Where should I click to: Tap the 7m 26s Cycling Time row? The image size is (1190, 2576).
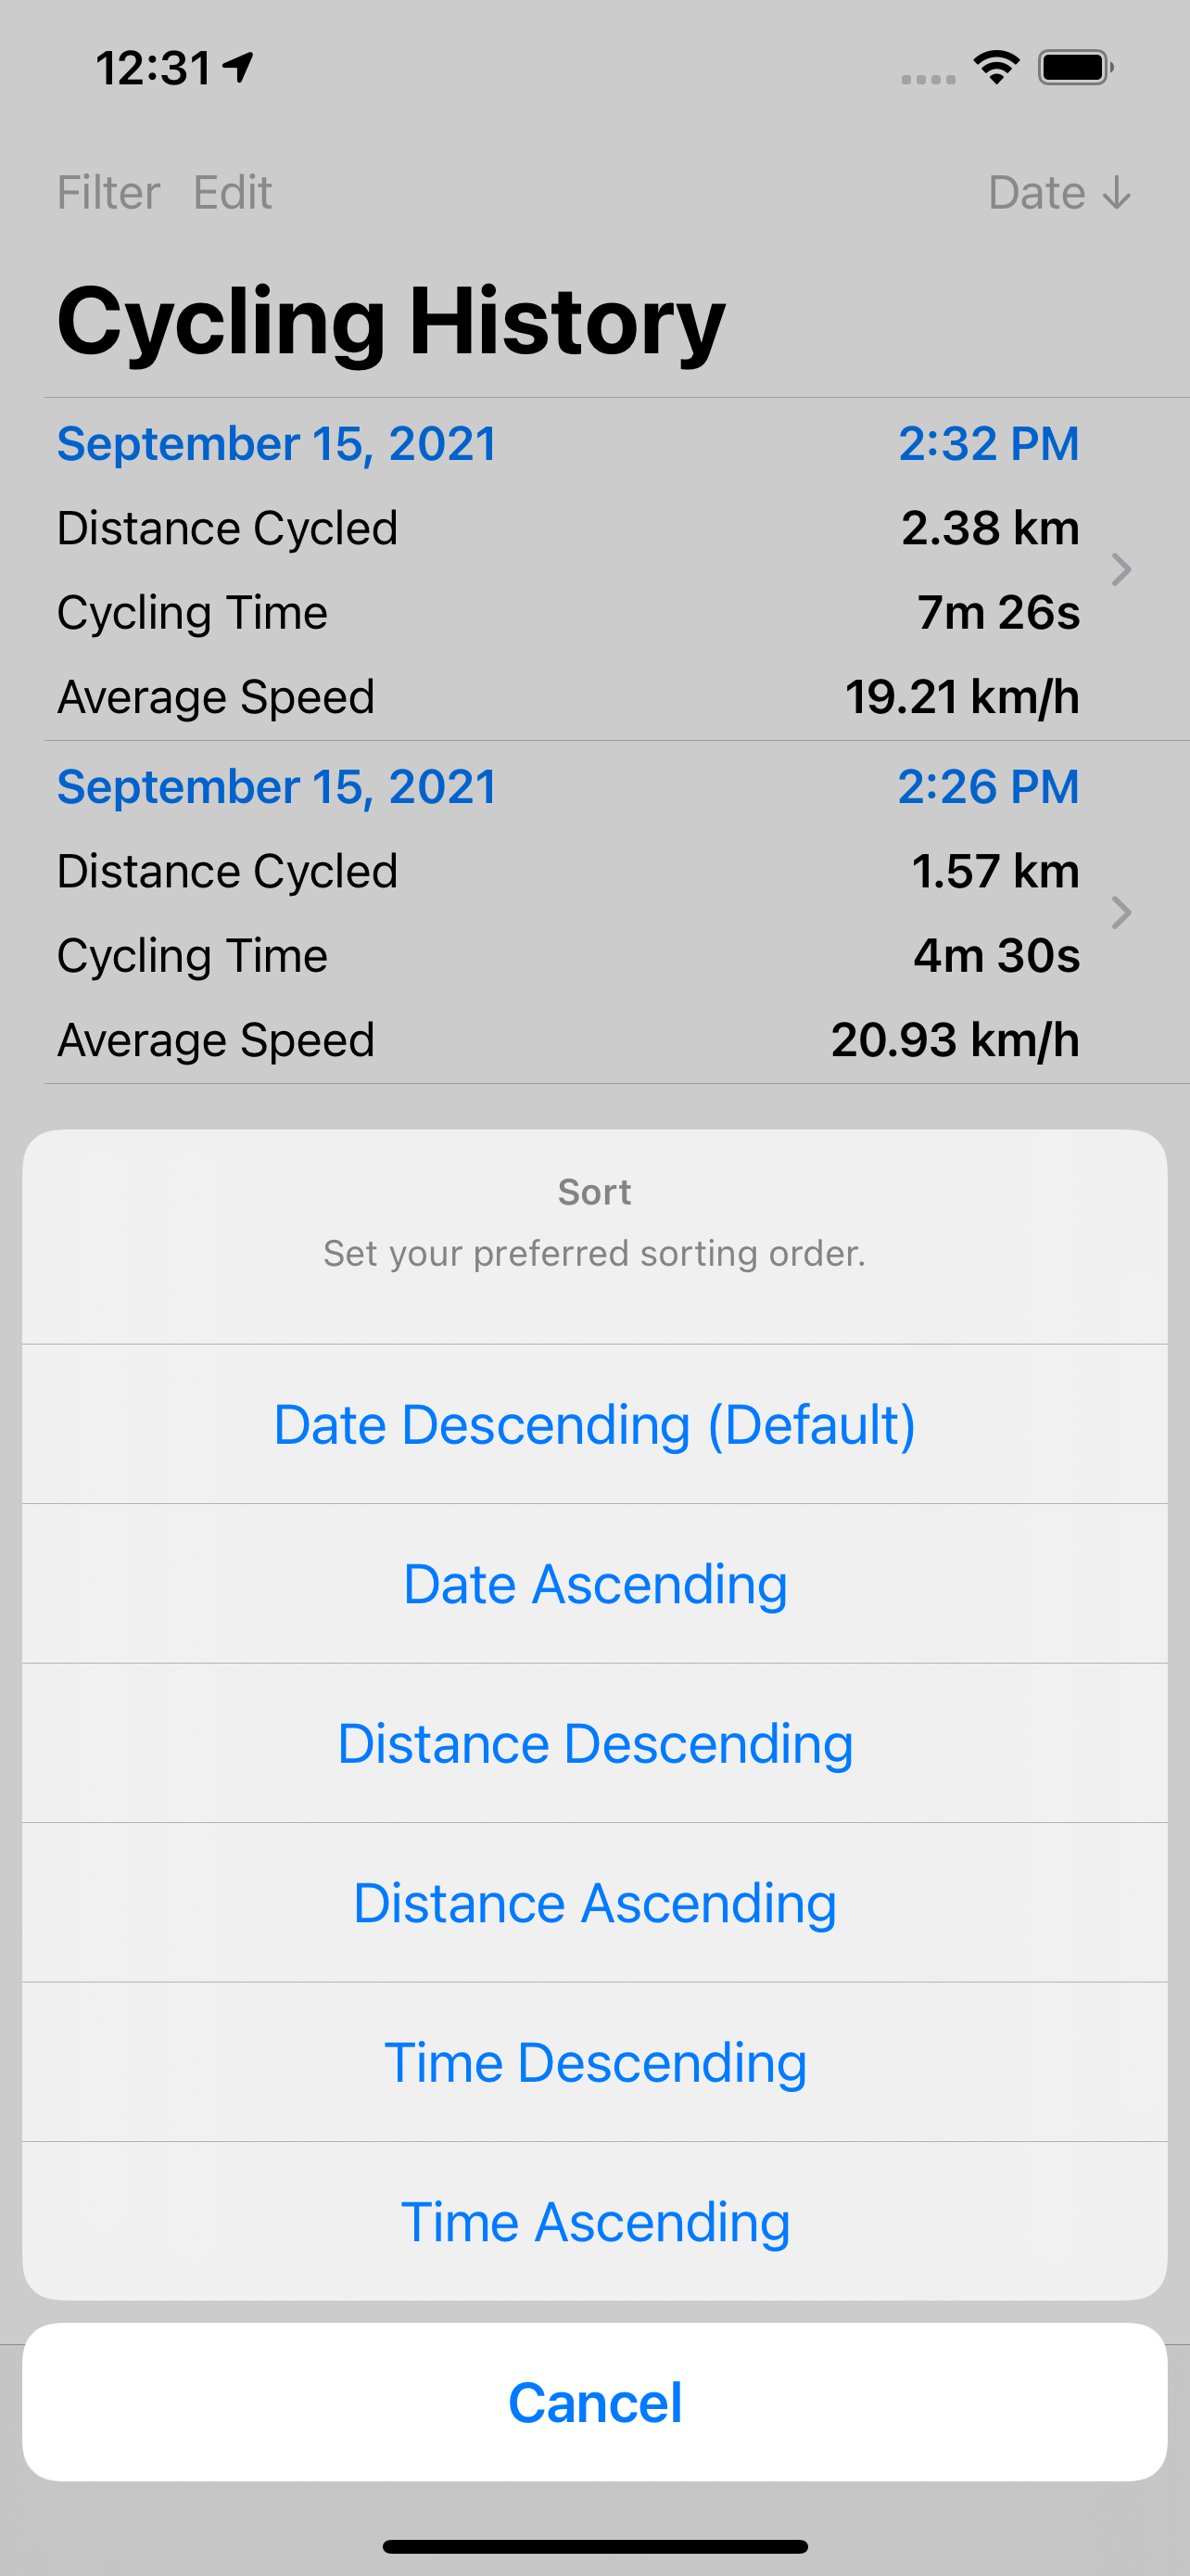click(567, 612)
